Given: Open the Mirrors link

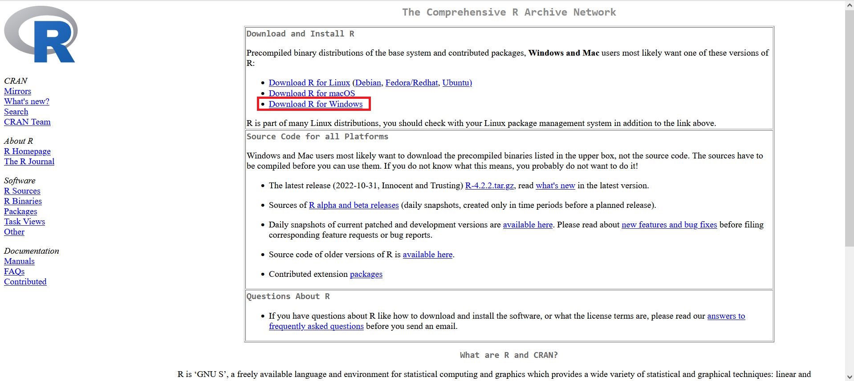Looking at the screenshot, I should (x=17, y=91).
